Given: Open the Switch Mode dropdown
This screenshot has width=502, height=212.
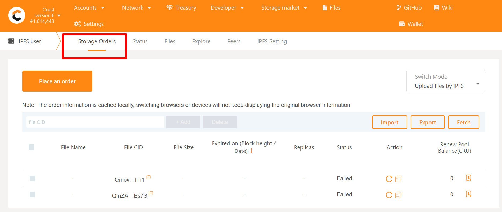Looking at the screenshot, I should 445,81.
